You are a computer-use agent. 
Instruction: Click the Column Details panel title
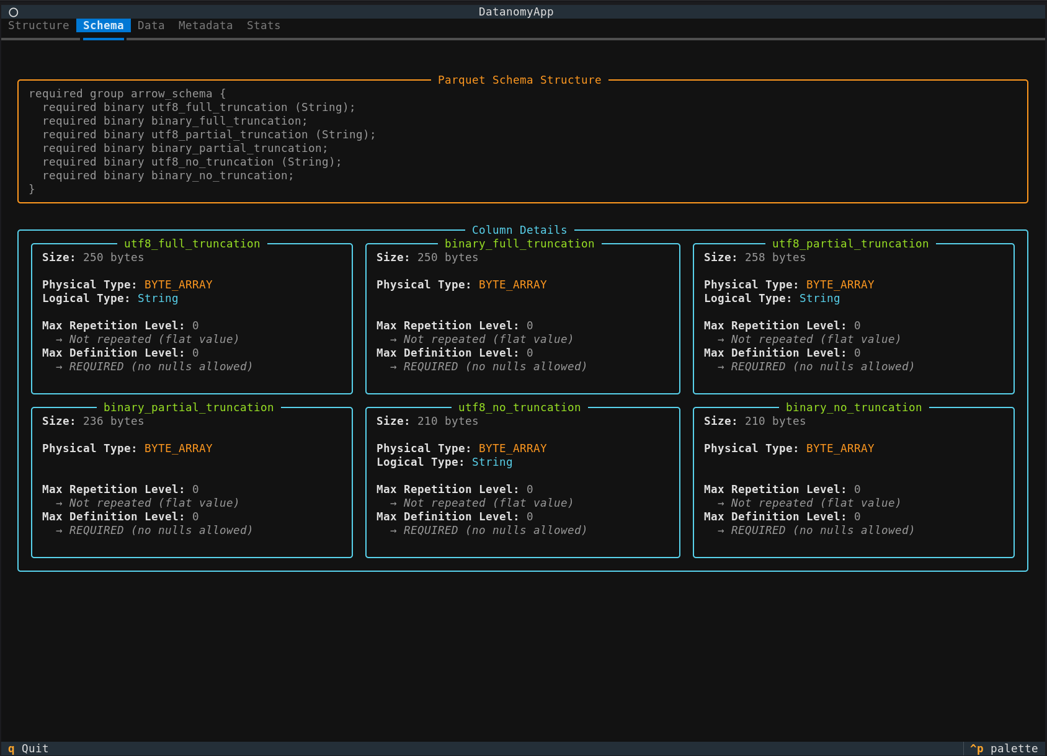pyautogui.click(x=519, y=229)
